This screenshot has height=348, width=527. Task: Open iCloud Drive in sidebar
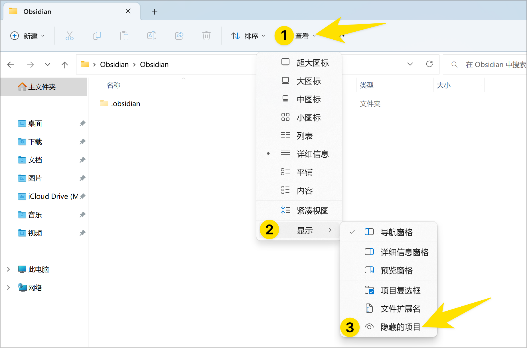coord(48,197)
